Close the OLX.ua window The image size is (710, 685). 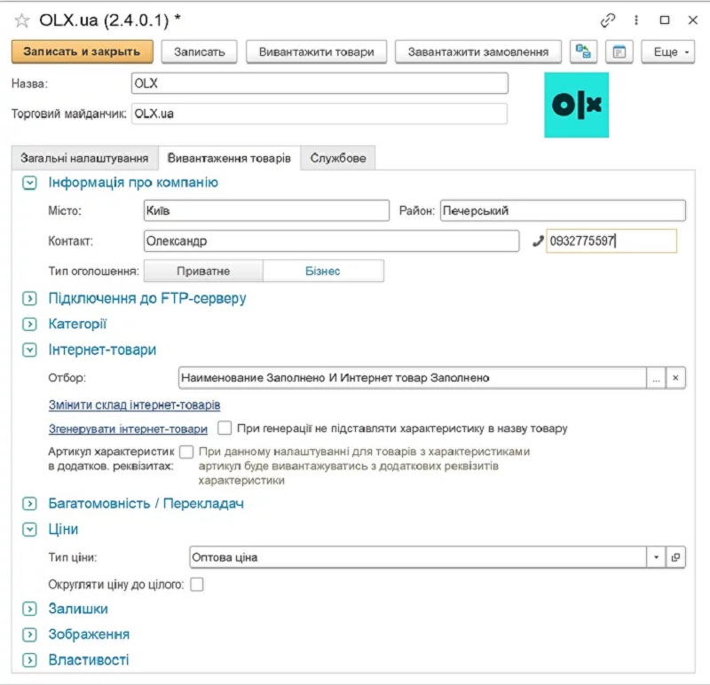pyautogui.click(x=693, y=20)
